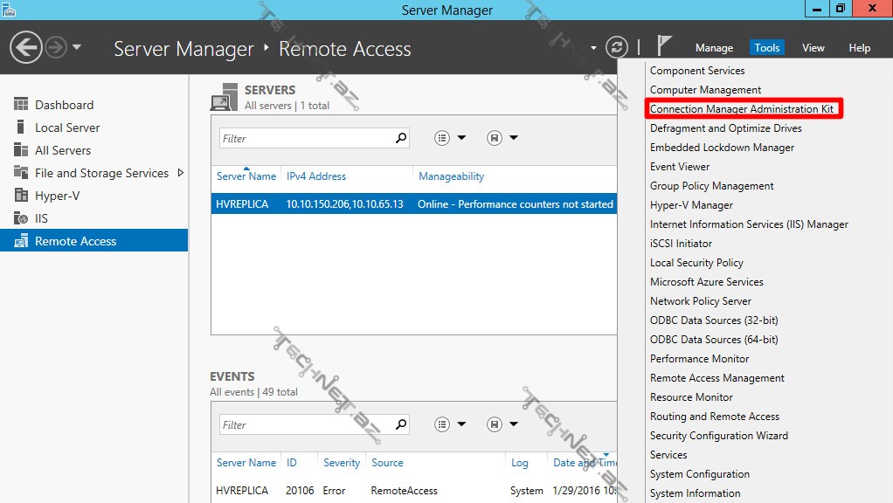Select All Servers in navigation pane

[62, 150]
